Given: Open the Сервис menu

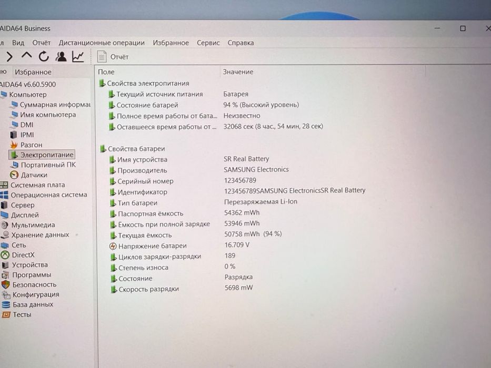Looking at the screenshot, I should [x=208, y=43].
